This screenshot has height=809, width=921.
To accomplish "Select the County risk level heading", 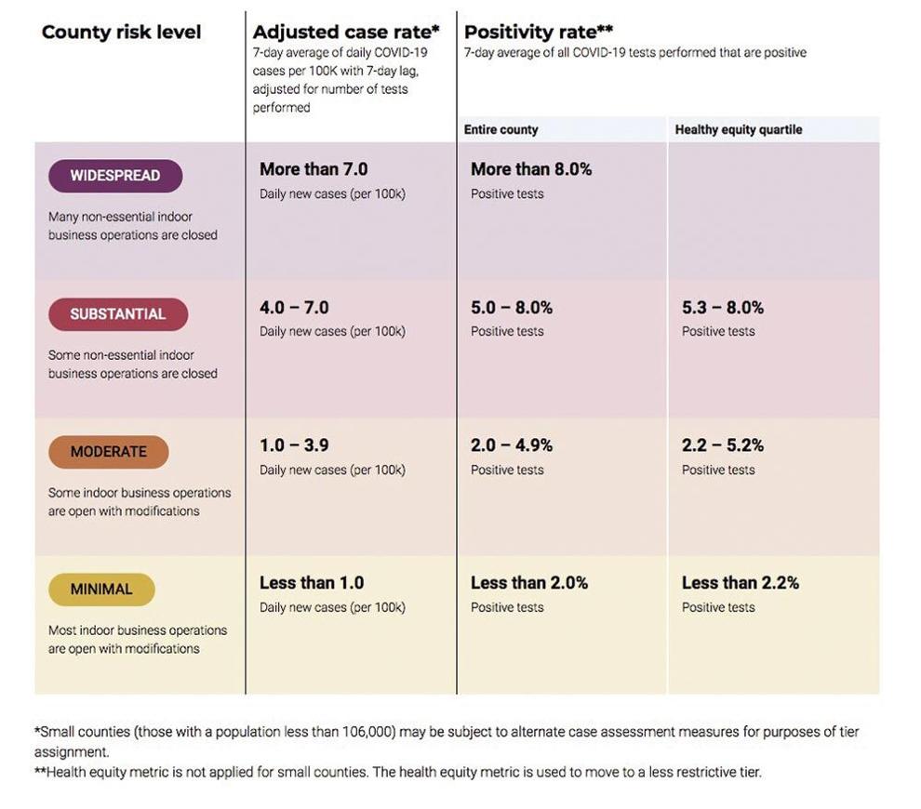I will click(x=122, y=32).
